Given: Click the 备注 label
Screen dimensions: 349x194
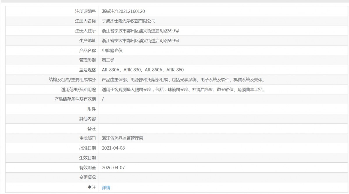Looking at the screenshot, I should [x=92, y=128].
